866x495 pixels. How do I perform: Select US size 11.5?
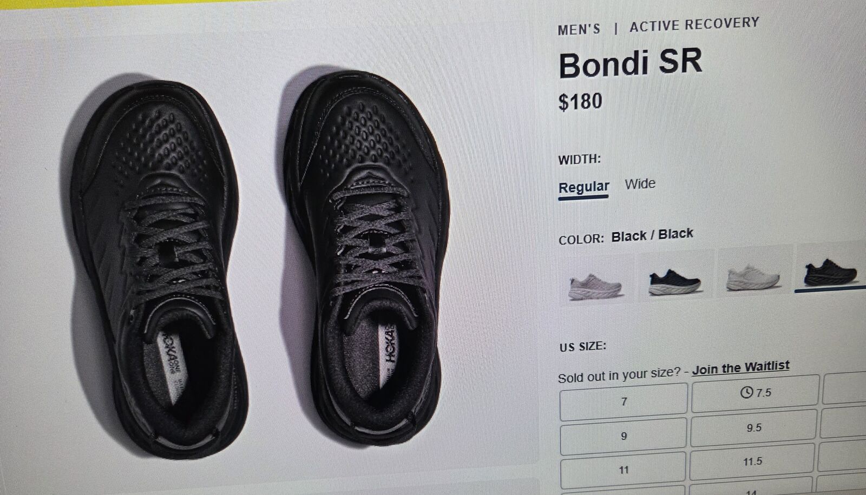pos(752,461)
